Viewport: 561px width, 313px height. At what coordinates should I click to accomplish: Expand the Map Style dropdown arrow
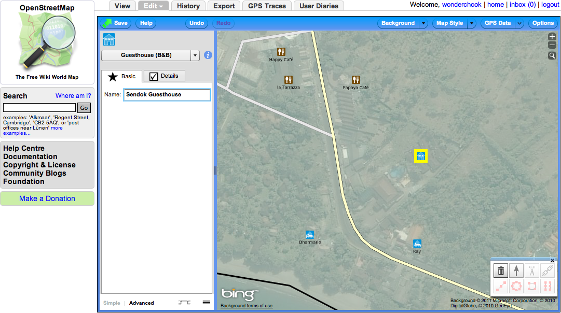tap(471, 23)
